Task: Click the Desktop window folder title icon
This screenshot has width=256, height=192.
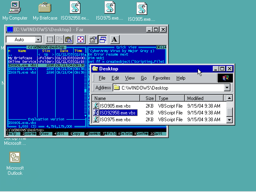Action: [x=95, y=69]
